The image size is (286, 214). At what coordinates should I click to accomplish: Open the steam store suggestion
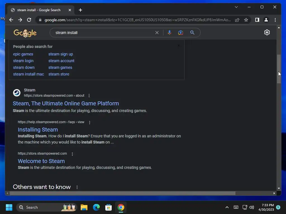click(x=59, y=74)
